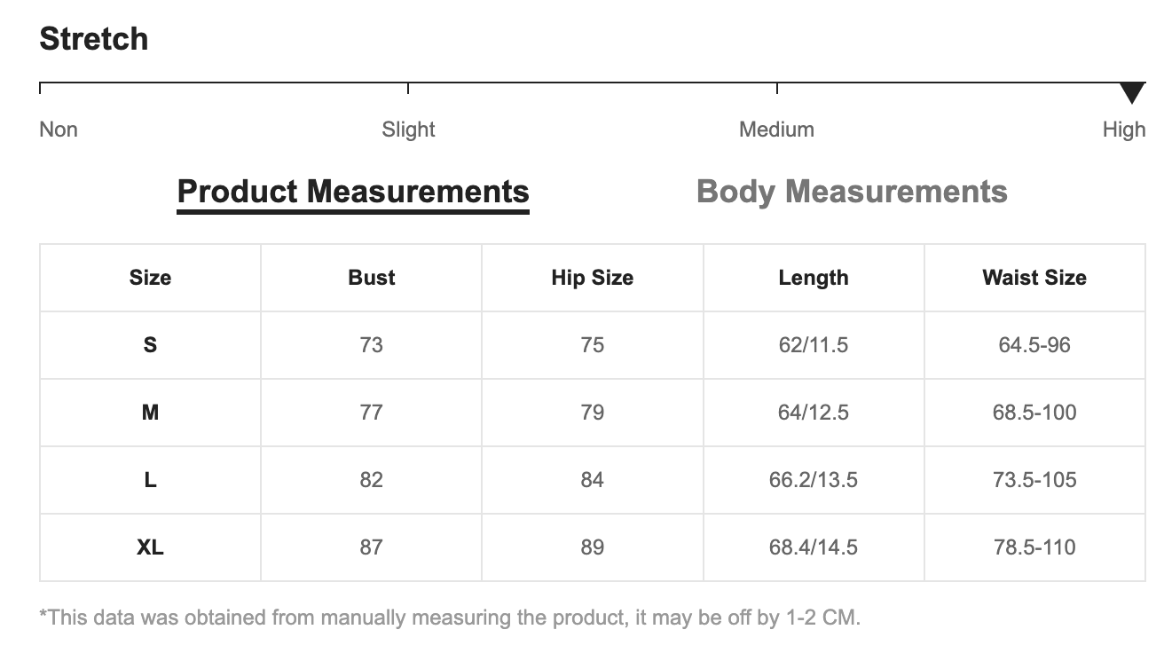The image size is (1164, 669).
Task: Switch to the Product Measurements tab
Action: click(353, 193)
